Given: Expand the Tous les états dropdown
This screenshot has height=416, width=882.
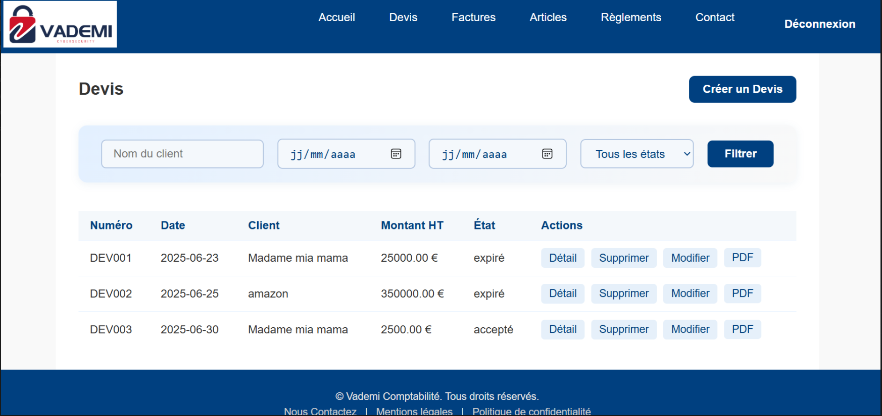Looking at the screenshot, I should point(637,154).
